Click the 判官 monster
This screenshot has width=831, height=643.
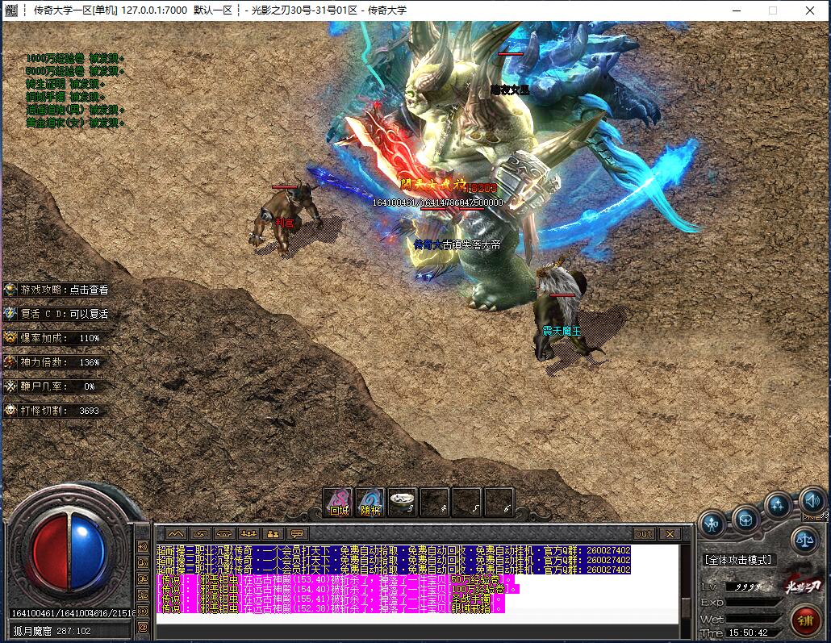coord(286,219)
